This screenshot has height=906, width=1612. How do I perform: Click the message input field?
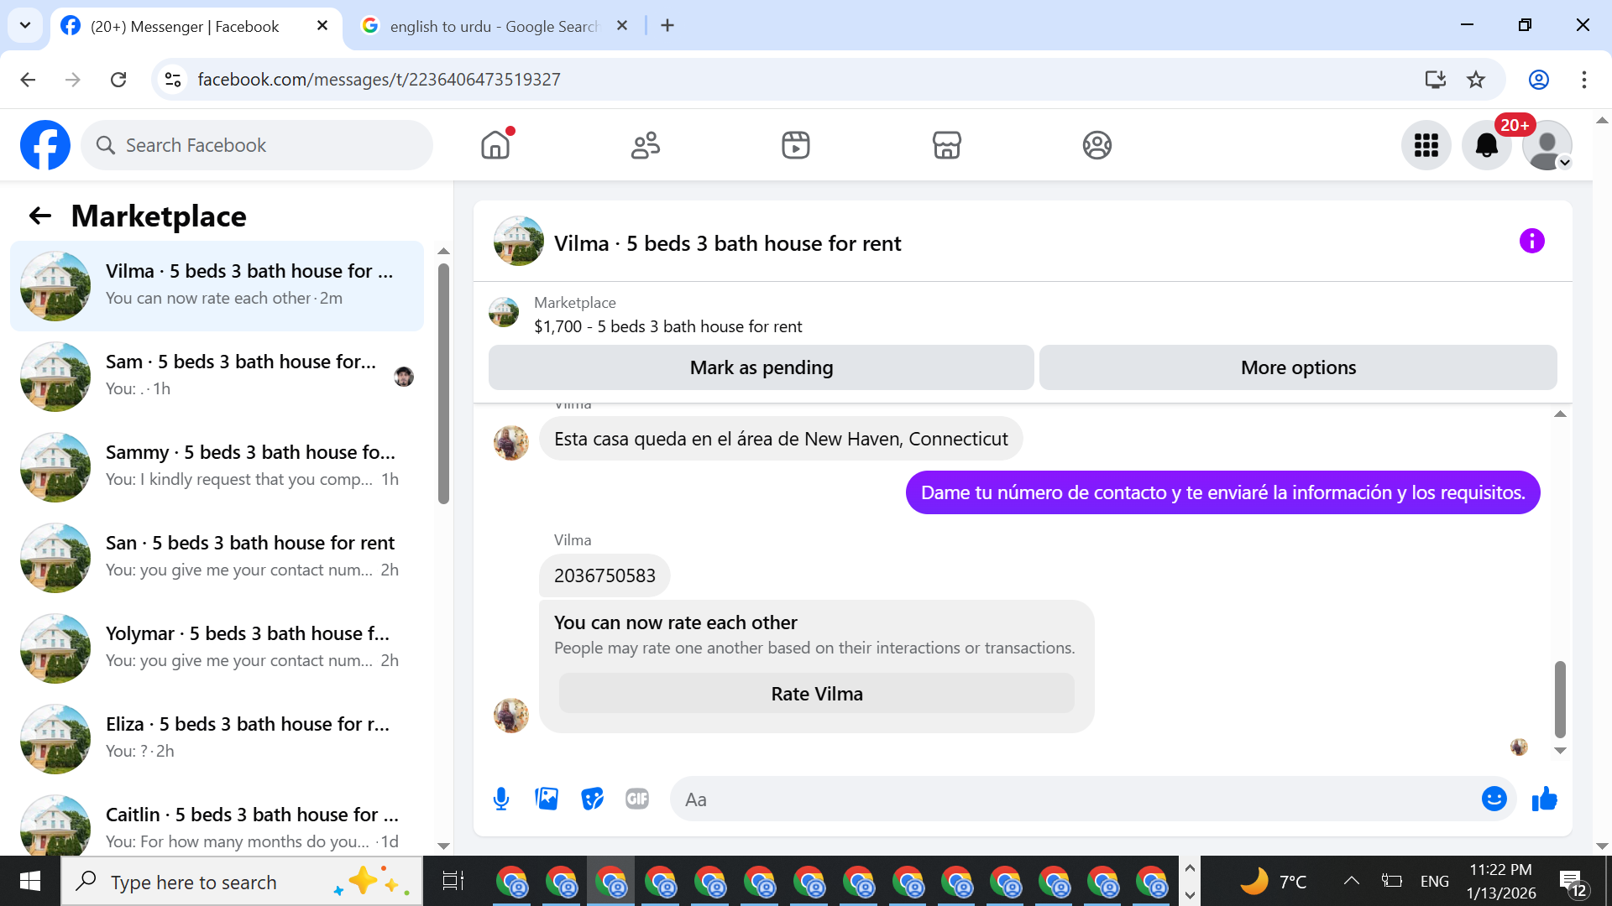point(1075,799)
